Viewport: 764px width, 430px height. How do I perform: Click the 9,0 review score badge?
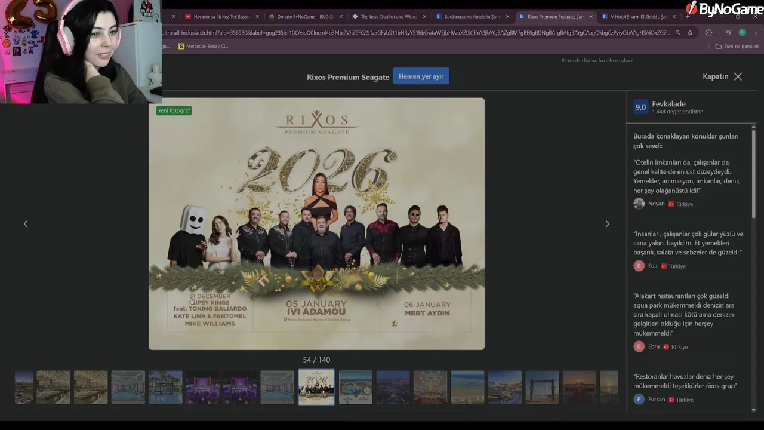[640, 107]
